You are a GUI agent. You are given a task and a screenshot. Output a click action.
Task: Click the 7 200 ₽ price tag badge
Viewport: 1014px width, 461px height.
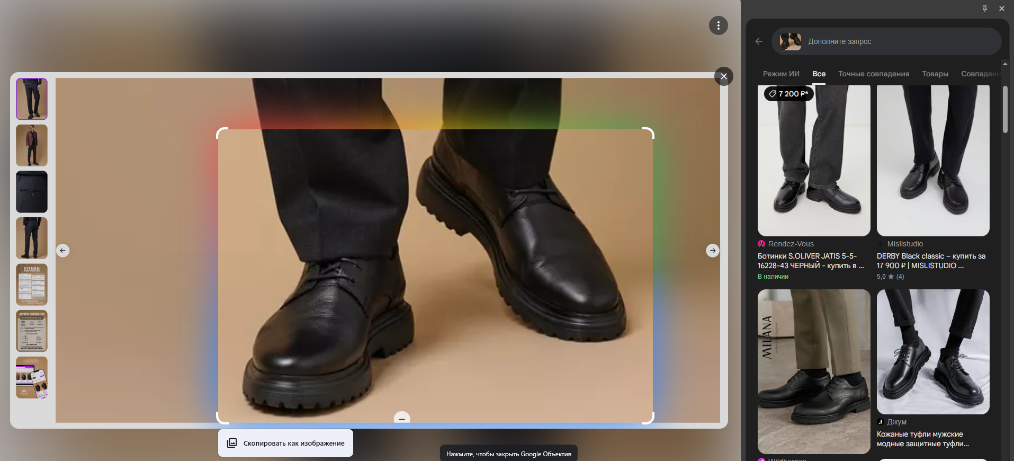coord(788,94)
